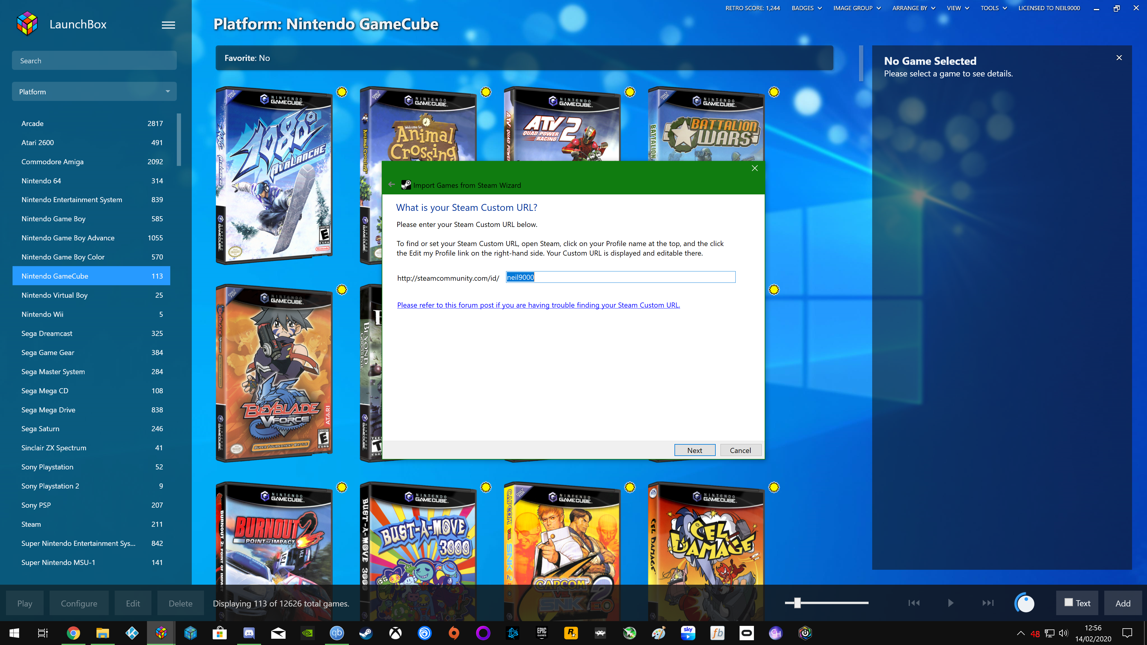Open Steam from the taskbar
Viewport: 1147px width, 645px height.
click(x=366, y=633)
